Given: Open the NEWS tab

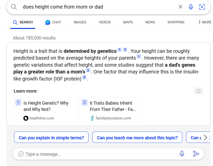Looking at the screenshot, I should point(150,22).
